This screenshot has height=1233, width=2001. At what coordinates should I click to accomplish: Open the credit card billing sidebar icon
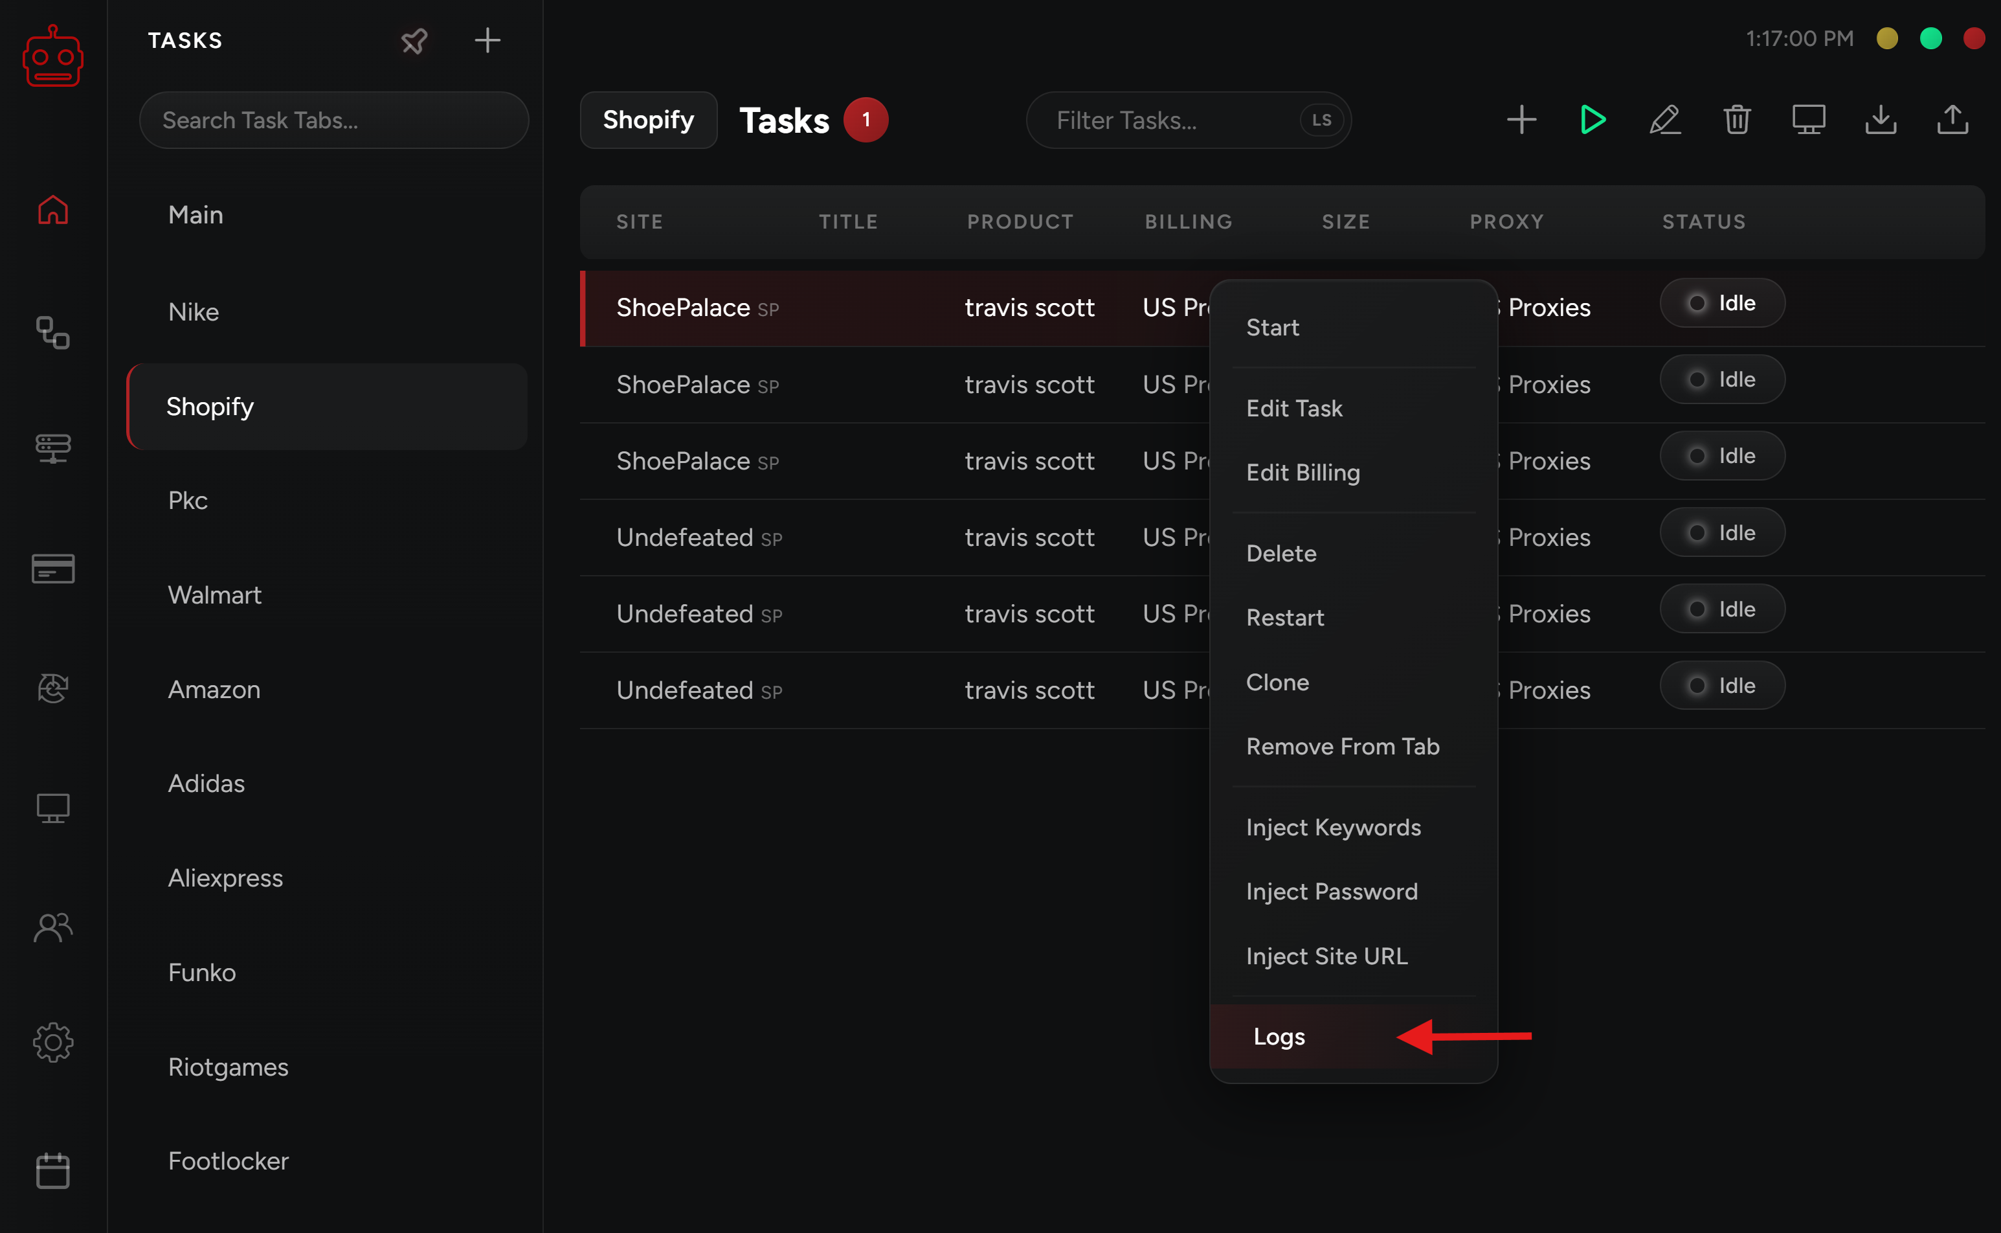tap(53, 569)
